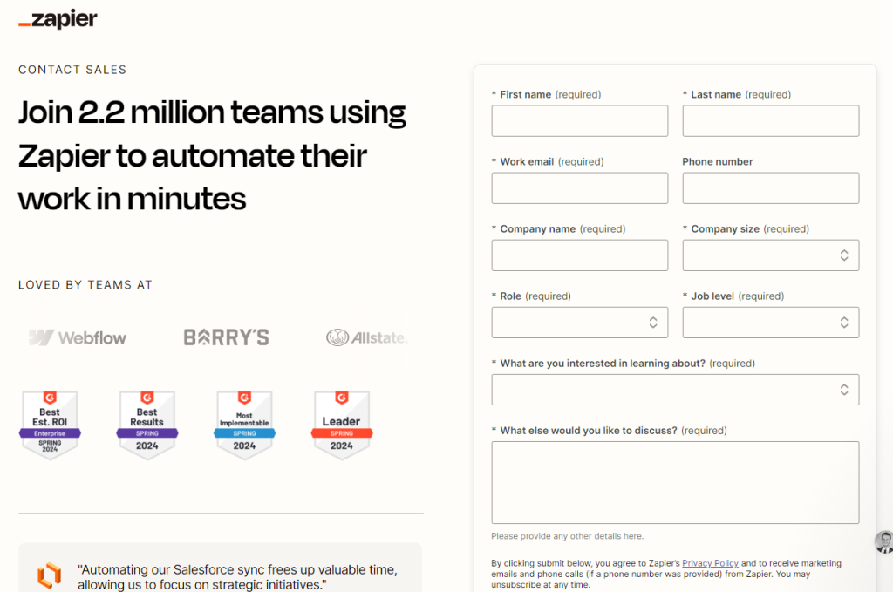Click the Webflow logo
Viewport: 893px width, 592px height.
tap(78, 337)
